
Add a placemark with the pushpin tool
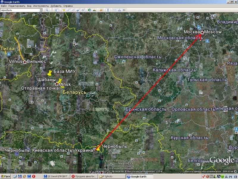point(64,10)
